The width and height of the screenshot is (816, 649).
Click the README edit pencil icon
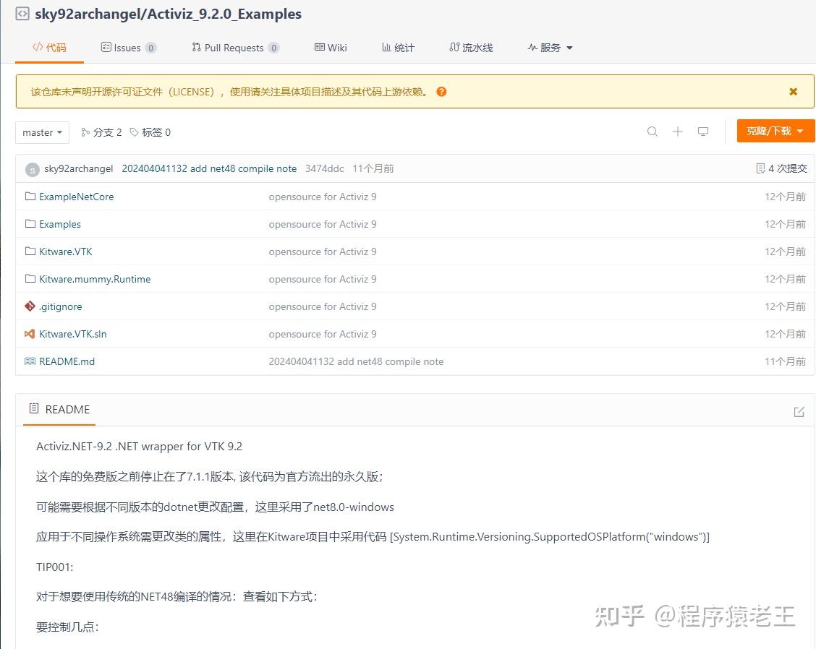pyautogui.click(x=799, y=412)
